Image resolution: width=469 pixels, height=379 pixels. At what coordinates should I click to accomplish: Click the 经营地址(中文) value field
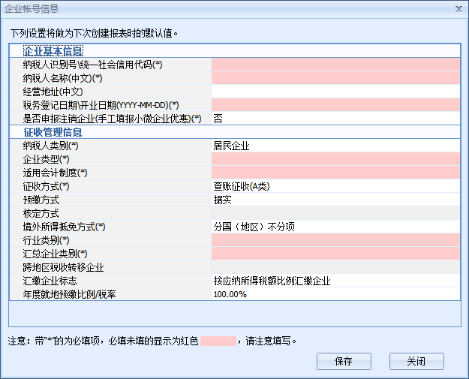335,92
